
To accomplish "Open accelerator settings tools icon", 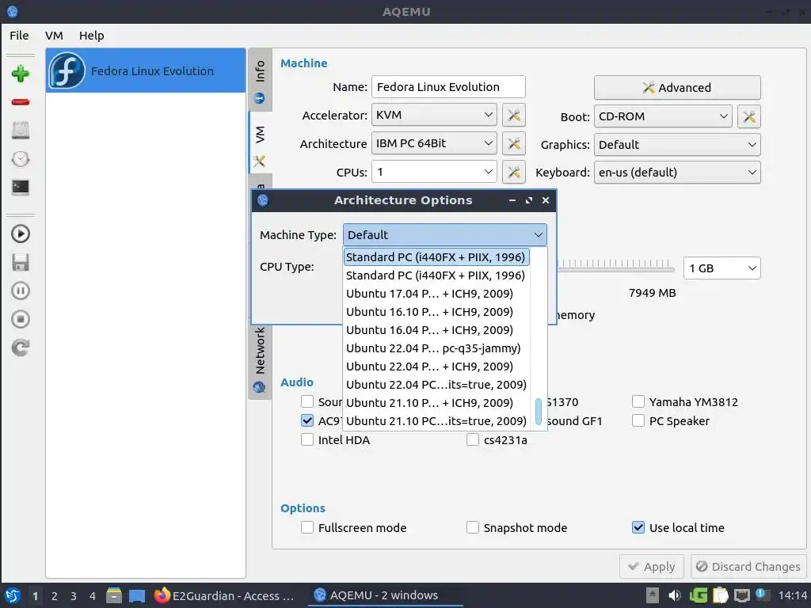I will click(513, 115).
